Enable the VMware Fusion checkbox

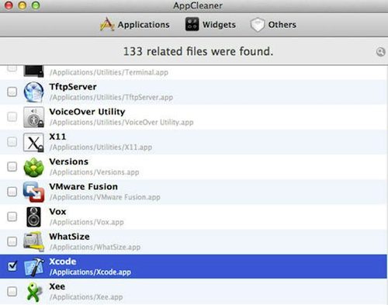coord(12,192)
